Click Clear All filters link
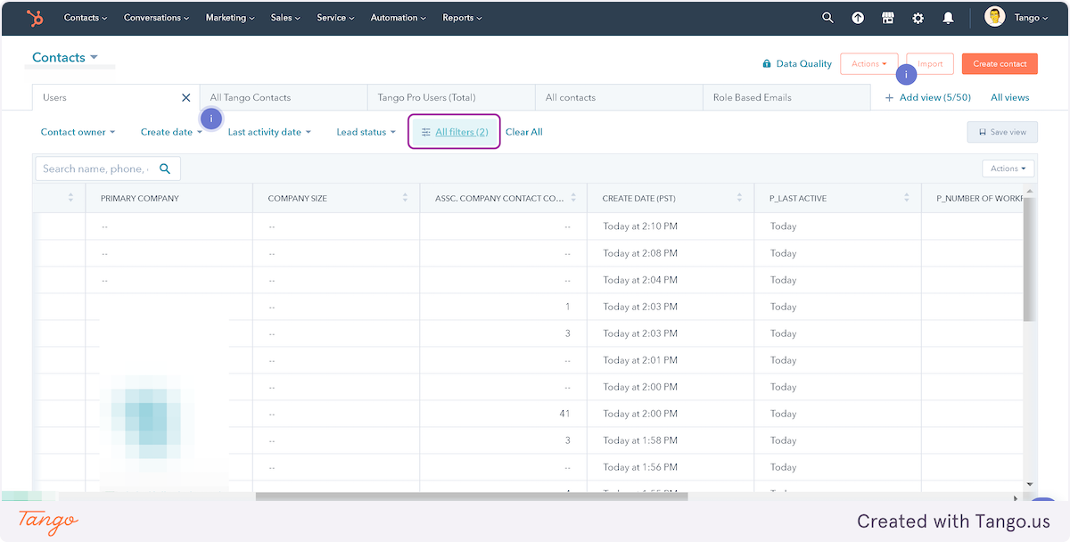The height and width of the screenshot is (542, 1070). (524, 132)
